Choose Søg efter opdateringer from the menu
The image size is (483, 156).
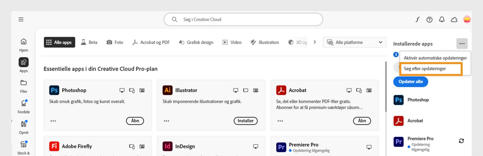point(425,69)
